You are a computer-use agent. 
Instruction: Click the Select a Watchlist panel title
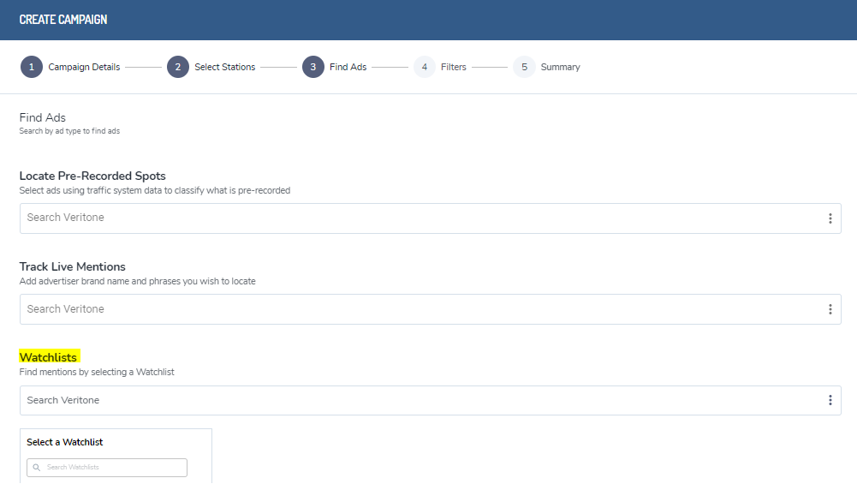pos(65,442)
